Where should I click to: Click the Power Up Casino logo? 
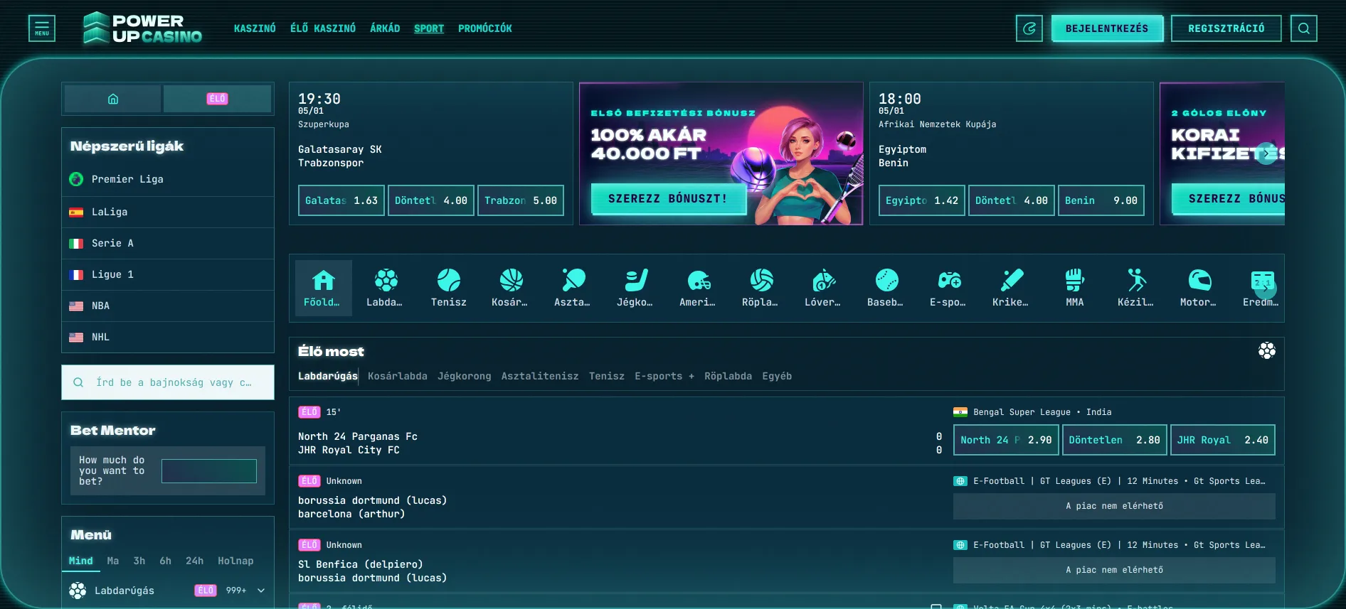(142, 28)
